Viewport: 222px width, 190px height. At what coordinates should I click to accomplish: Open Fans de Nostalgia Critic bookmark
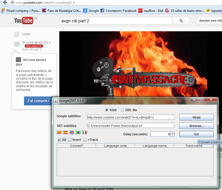[x=62, y=11]
